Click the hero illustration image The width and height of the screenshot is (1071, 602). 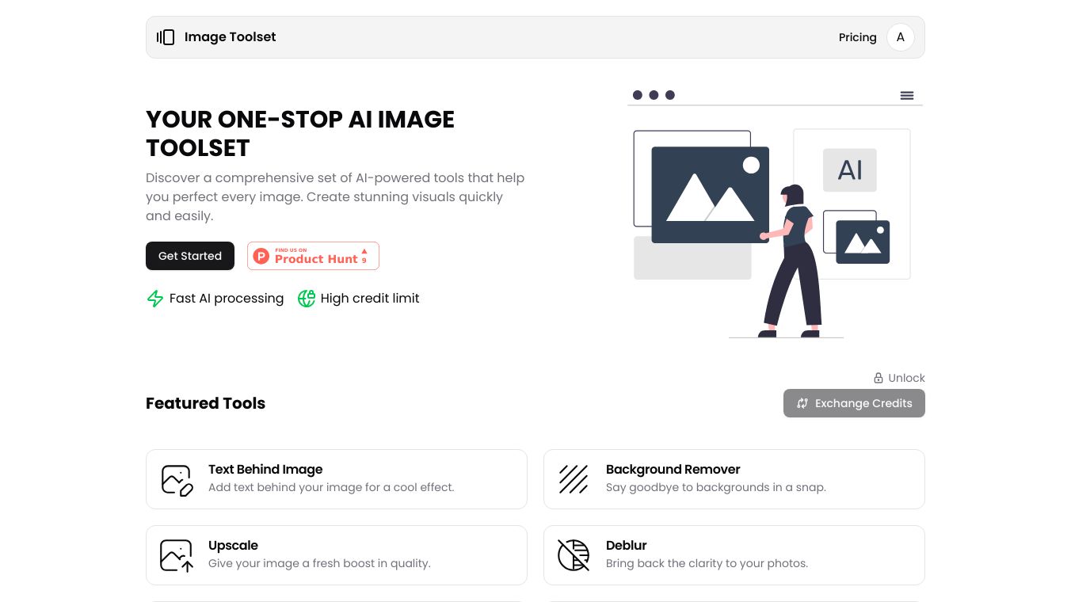coord(775,213)
